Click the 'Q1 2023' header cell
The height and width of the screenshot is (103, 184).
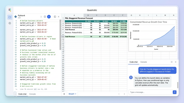click(x=88, y=21)
